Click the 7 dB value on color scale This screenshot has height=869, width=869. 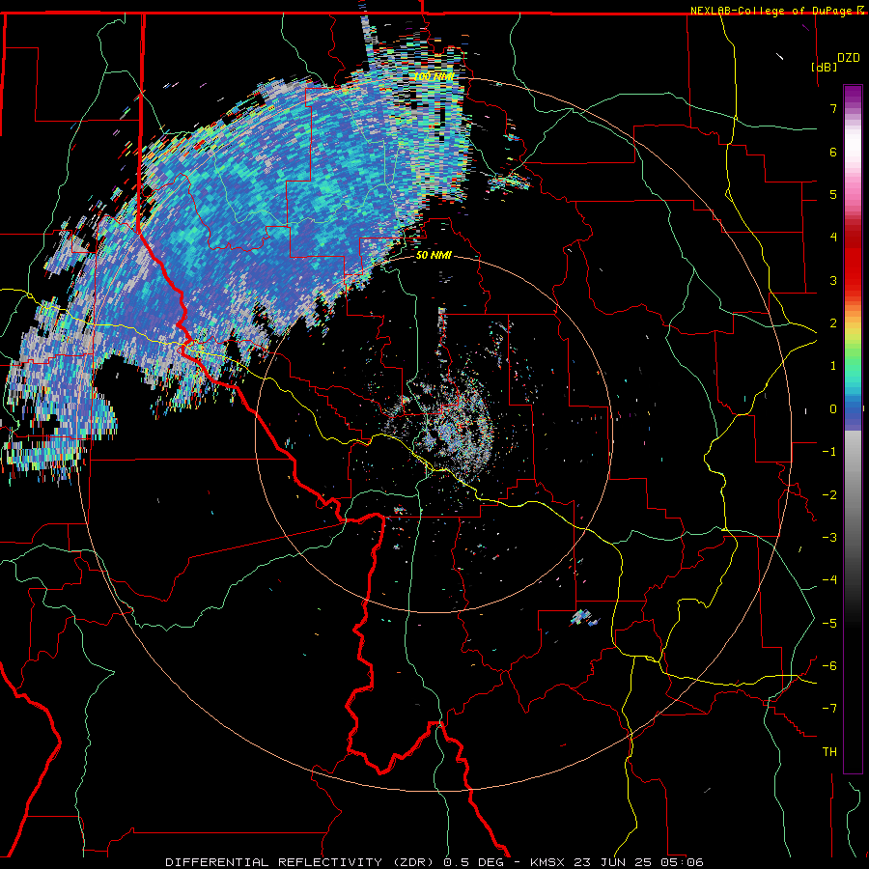(x=833, y=108)
